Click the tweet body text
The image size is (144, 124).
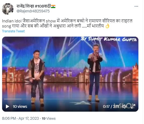[x=67, y=23]
